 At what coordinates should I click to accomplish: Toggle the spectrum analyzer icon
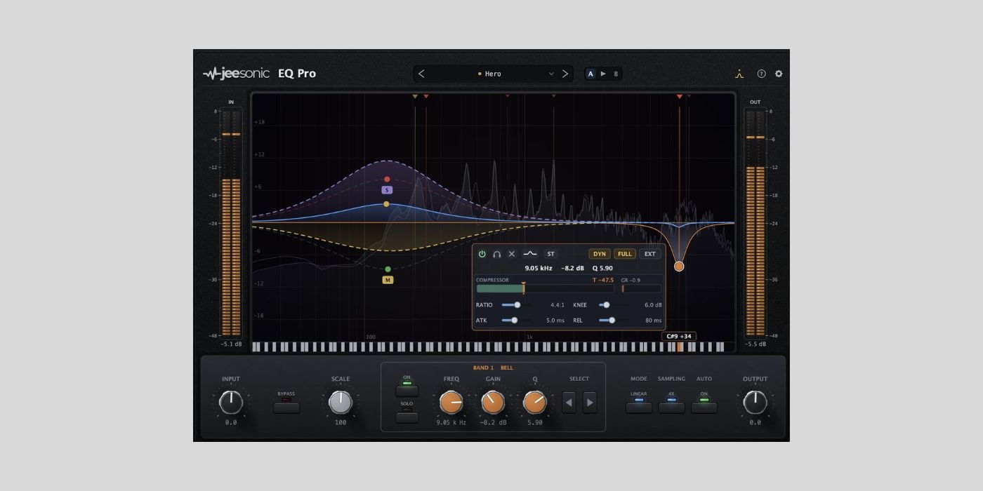tap(739, 74)
